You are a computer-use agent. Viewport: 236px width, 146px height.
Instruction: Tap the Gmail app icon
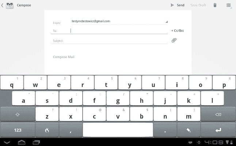click(9, 5)
